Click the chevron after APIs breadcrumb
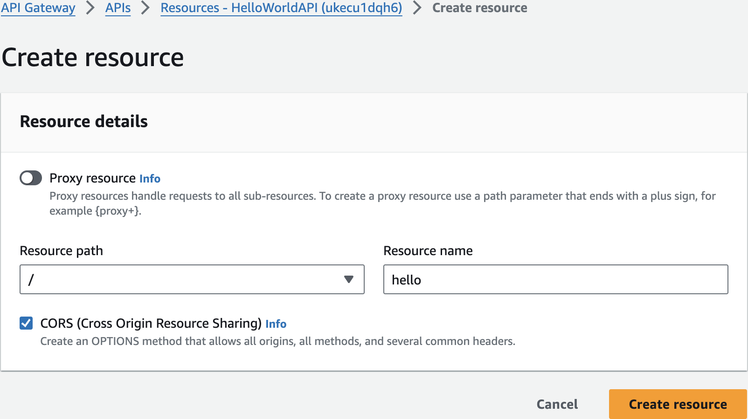Screen dimensions: 748x419 pos(145,8)
